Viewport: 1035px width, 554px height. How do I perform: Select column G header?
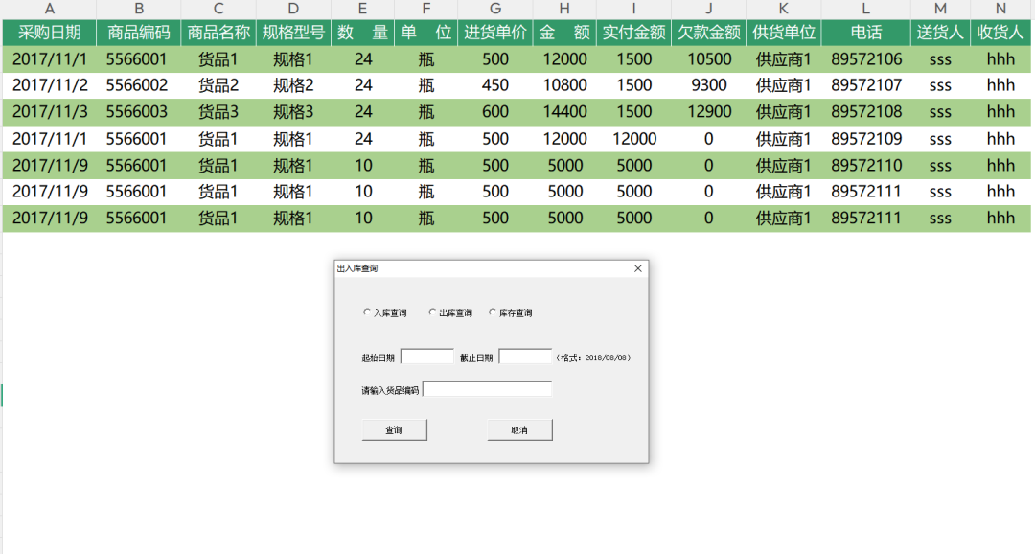(495, 9)
